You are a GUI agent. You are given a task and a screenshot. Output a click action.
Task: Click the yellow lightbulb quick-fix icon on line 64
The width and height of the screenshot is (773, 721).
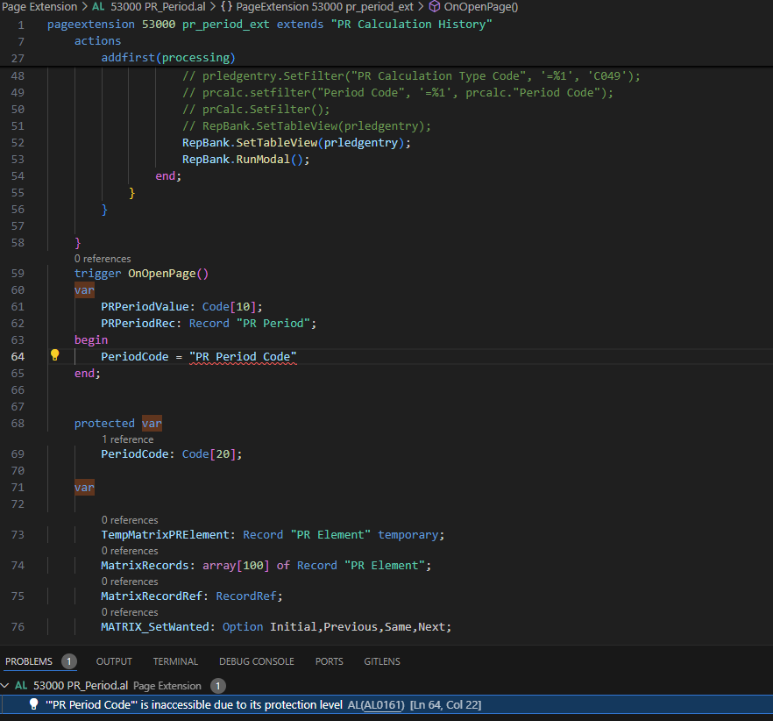(54, 355)
